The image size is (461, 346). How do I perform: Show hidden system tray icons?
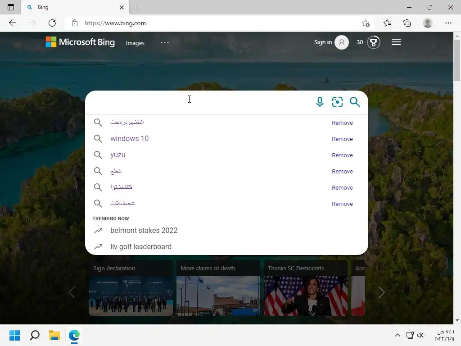pos(397,335)
